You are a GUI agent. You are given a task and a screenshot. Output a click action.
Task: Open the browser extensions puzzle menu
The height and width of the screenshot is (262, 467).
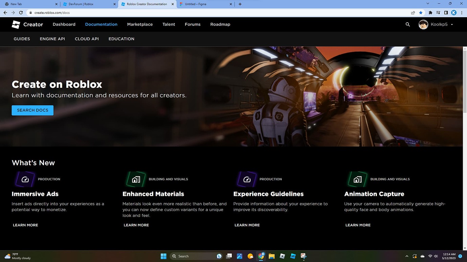click(430, 12)
